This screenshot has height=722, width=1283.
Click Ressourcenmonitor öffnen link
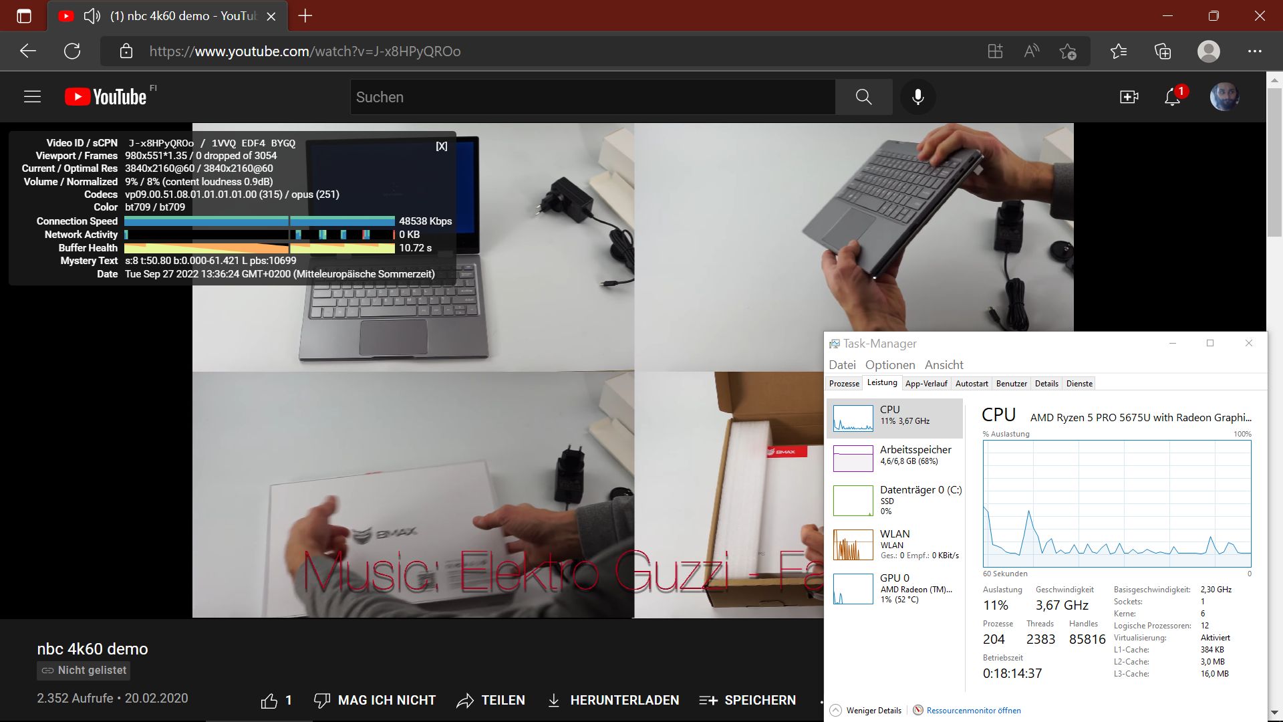(x=973, y=710)
